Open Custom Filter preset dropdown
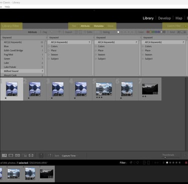The image size is (188, 184). (173, 26)
